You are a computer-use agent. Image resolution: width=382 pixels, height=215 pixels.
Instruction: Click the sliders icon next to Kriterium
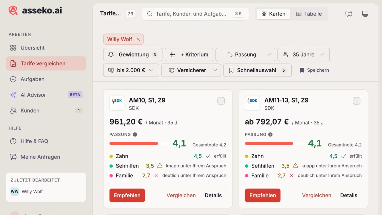click(x=172, y=55)
